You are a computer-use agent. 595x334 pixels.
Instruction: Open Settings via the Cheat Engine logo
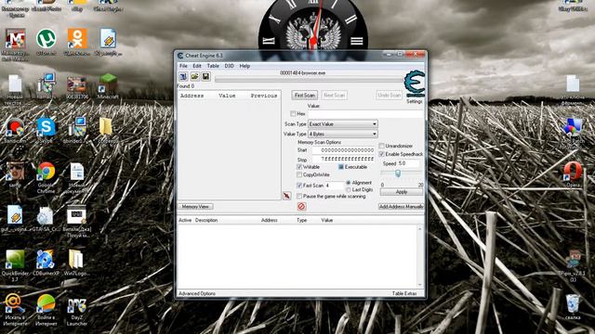[415, 84]
